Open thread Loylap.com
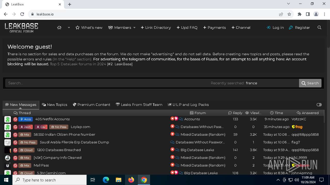The height and width of the screenshot is (185, 330). tap(80, 127)
